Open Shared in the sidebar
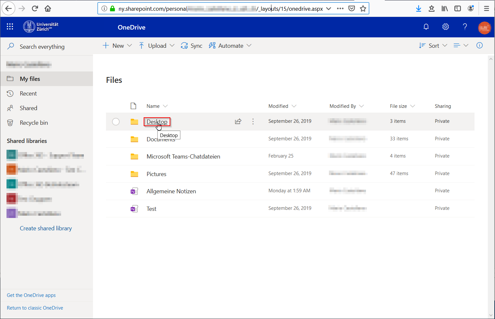Screen dimensions: 495x319 46,108
